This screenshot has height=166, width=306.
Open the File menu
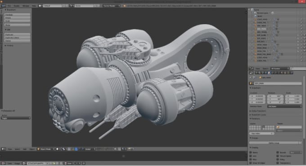point(9,6)
